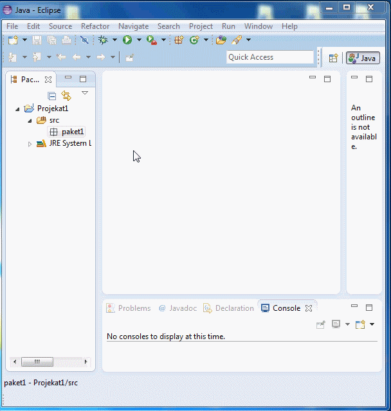
Task: Launch Debug with the bug icon
Action: (x=103, y=40)
